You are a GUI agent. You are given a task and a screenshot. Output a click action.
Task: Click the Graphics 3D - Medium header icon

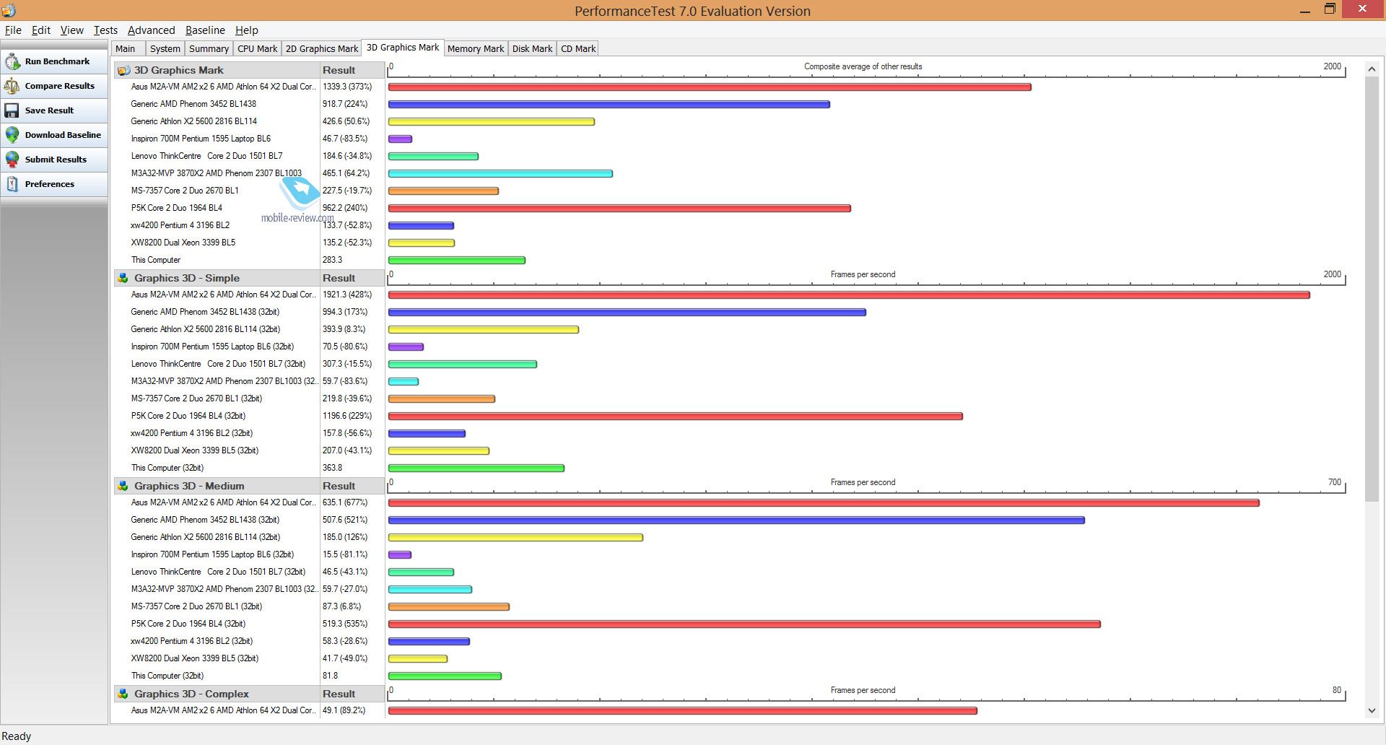click(123, 486)
